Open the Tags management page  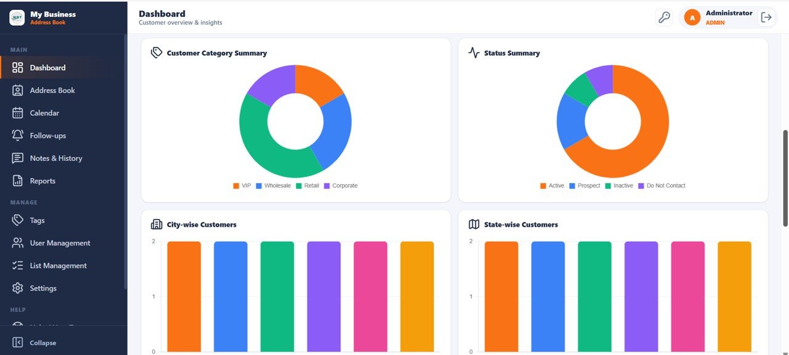click(x=63, y=221)
